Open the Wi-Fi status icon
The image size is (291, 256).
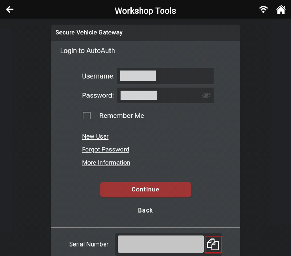click(x=263, y=9)
